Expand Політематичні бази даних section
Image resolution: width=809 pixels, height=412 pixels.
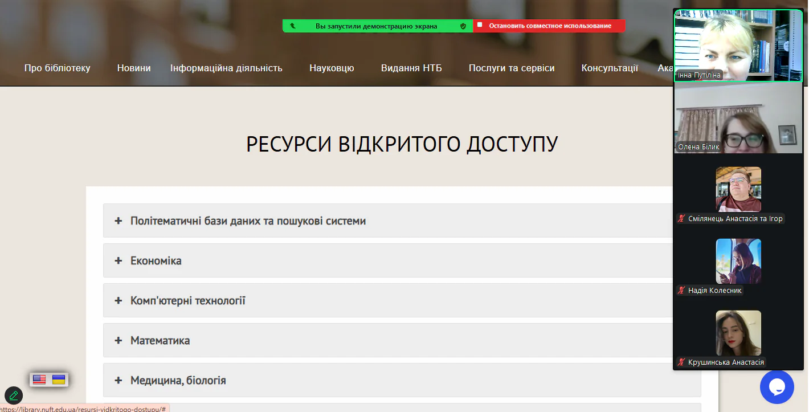click(x=248, y=221)
